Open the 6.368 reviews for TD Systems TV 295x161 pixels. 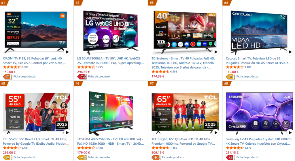[x=173, y=71]
